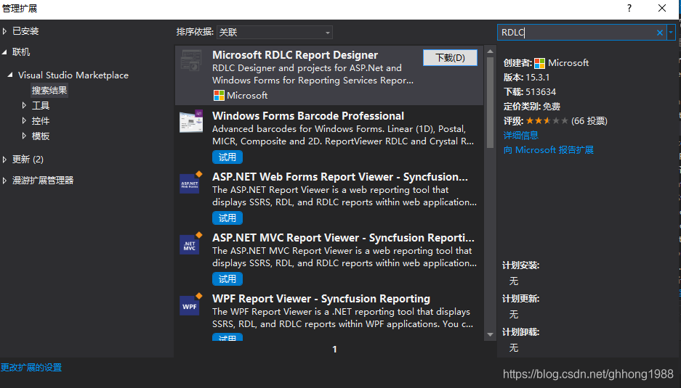681x388 pixels.
Task: Collapse the Visual Studio Marketplace node
Action: tap(10, 75)
